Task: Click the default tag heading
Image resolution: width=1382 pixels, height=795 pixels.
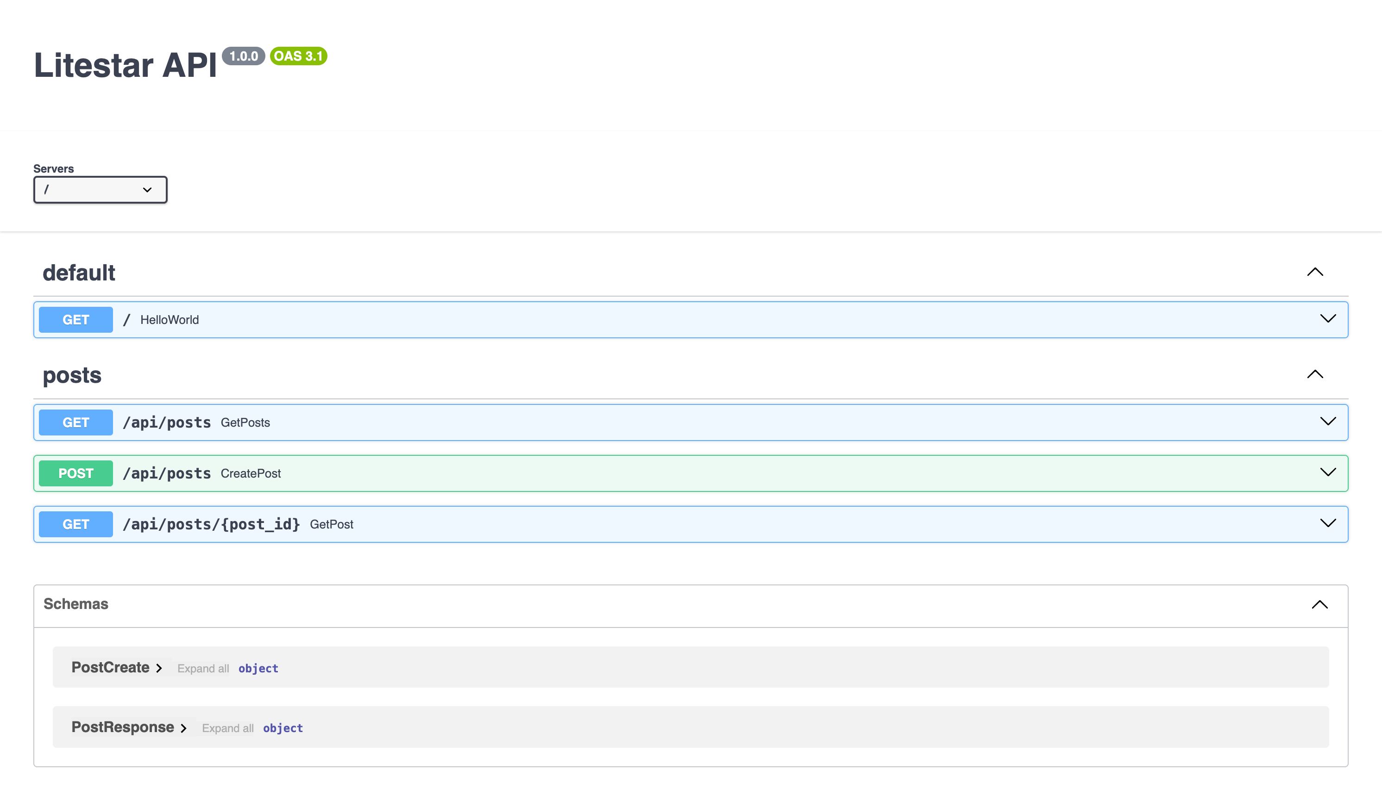Action: pyautogui.click(x=79, y=273)
